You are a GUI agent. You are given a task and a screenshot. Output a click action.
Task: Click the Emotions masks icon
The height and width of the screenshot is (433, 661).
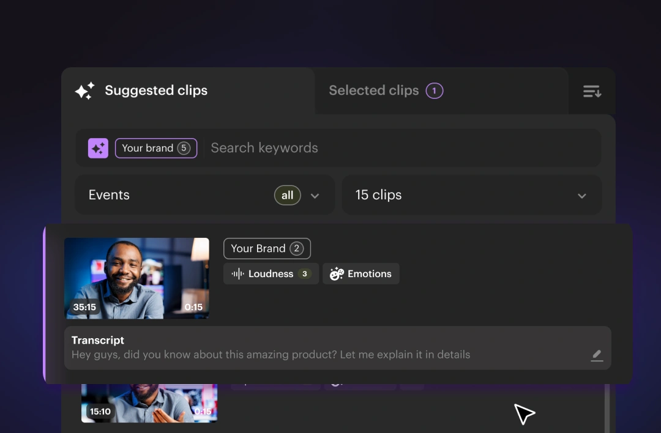click(x=337, y=274)
